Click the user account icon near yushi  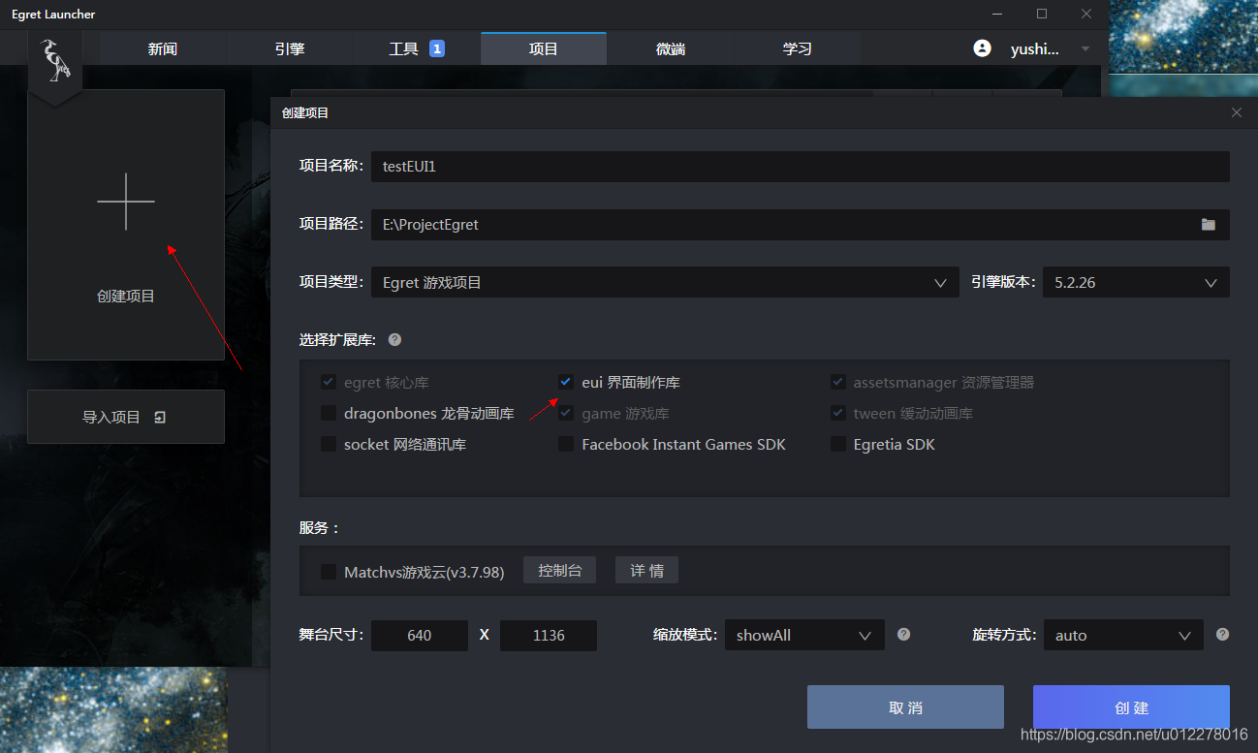pos(982,47)
